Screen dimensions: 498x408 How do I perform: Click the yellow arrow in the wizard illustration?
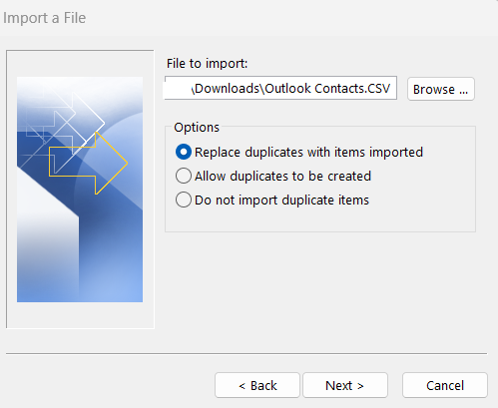pyautogui.click(x=89, y=163)
